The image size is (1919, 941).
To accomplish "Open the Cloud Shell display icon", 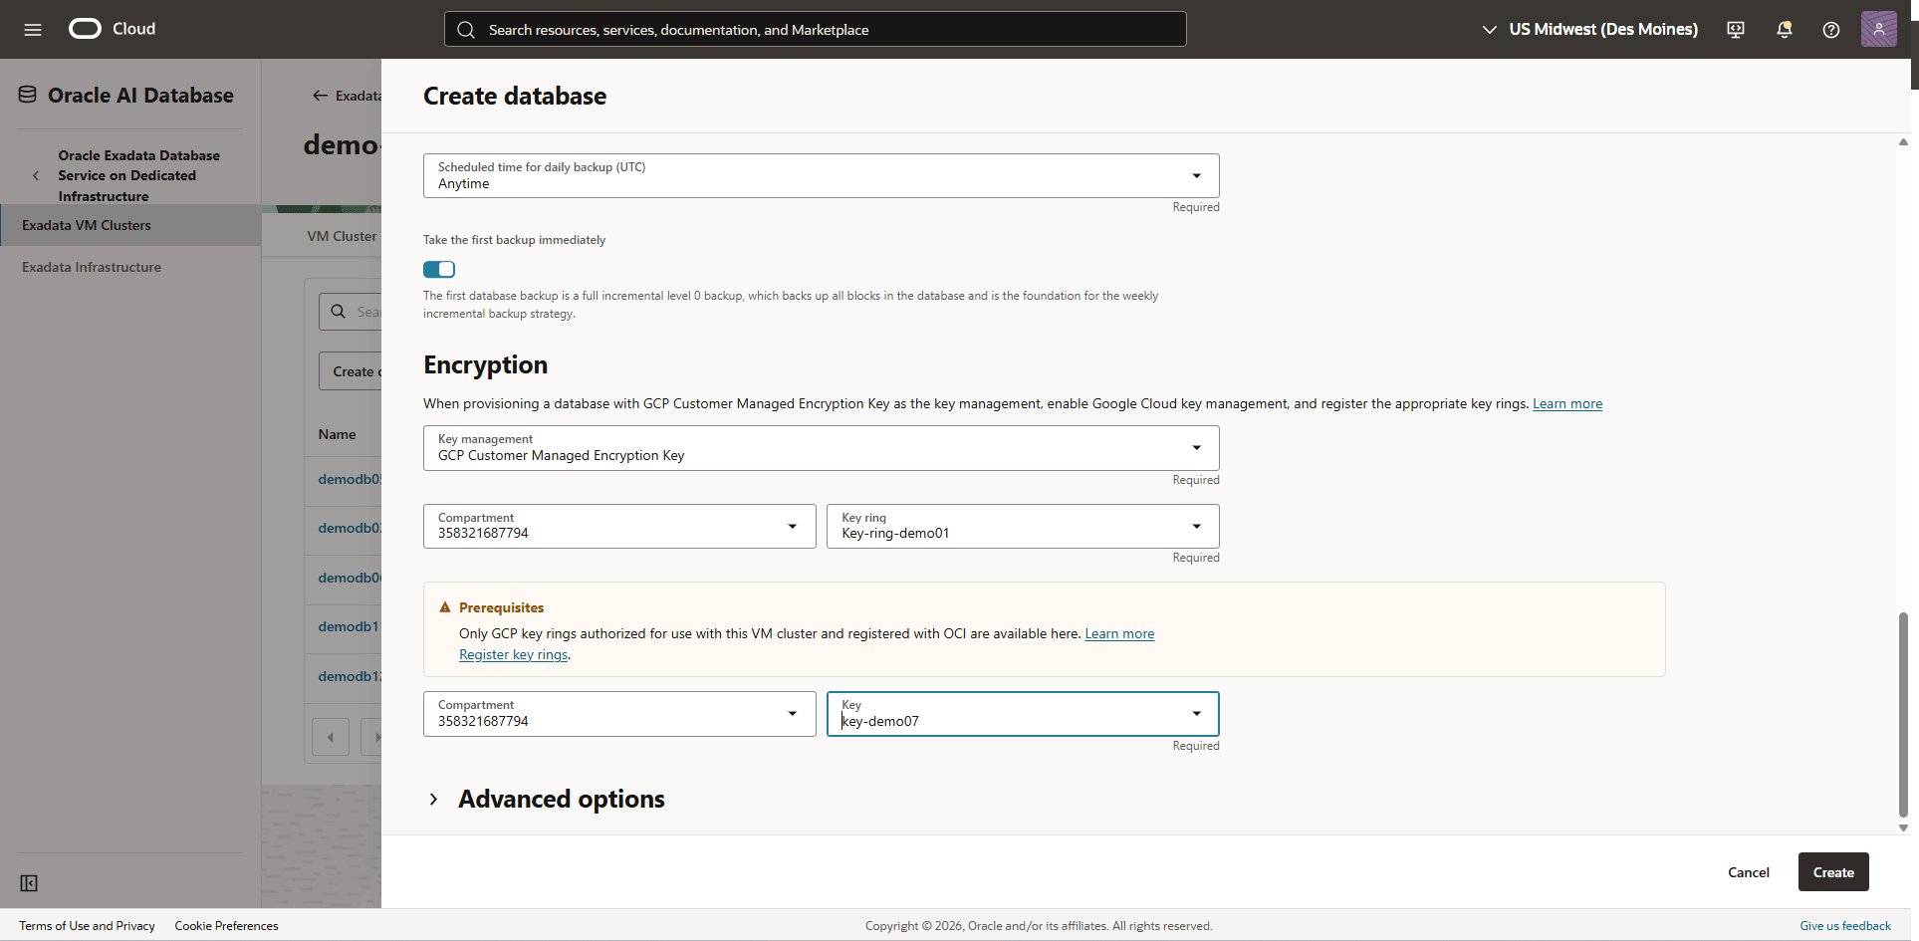I will (1735, 29).
